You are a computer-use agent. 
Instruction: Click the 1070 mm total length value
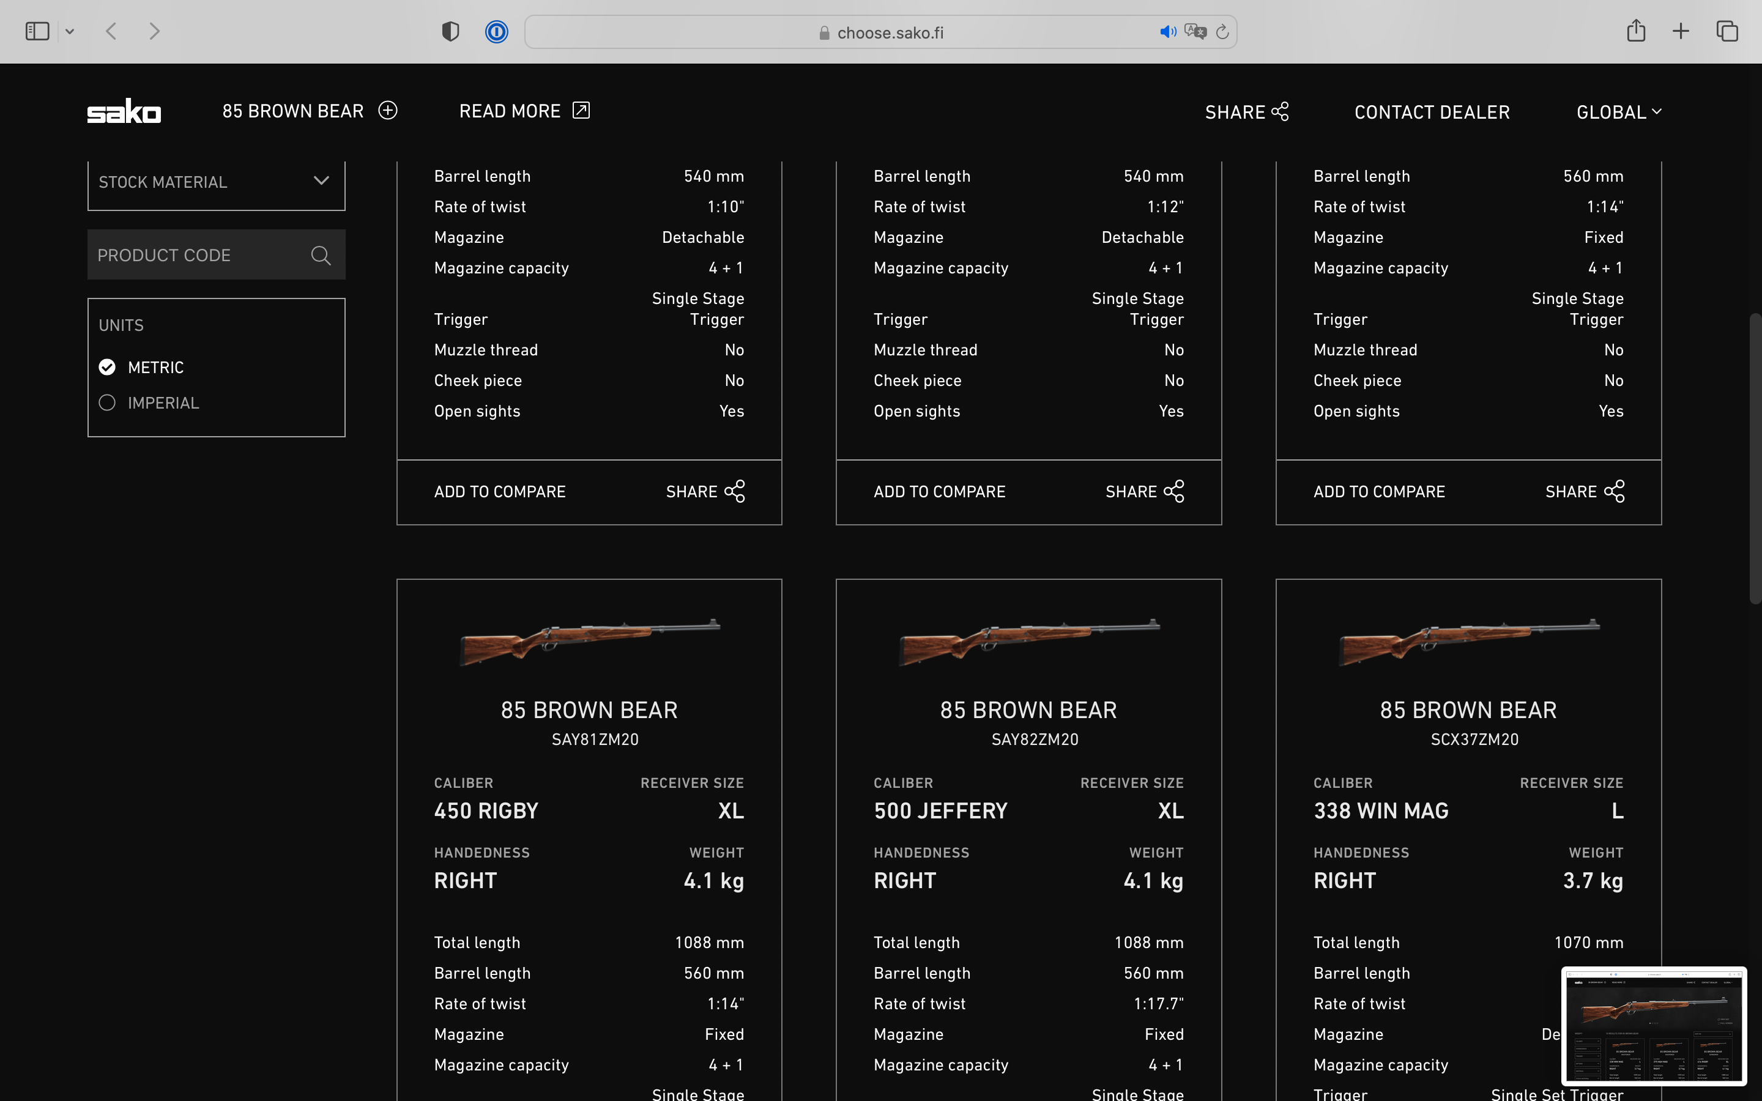pos(1589,943)
